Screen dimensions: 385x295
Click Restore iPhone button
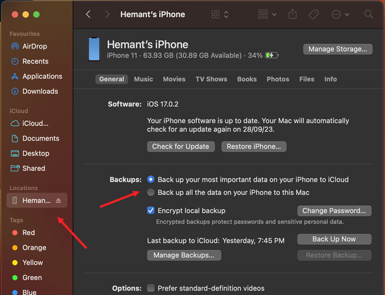pyautogui.click(x=254, y=146)
